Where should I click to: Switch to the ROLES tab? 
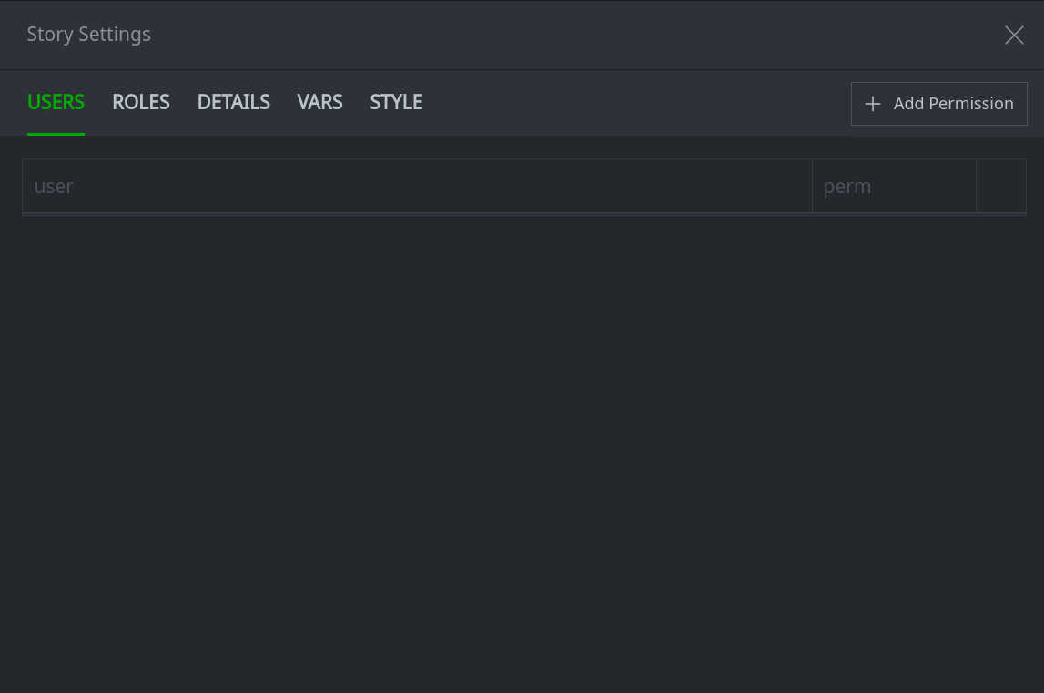point(140,102)
